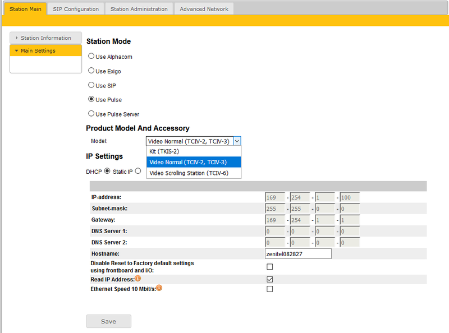Enable Ethernet Speed 10 Mbit/s checkbox
Viewport: 449px width, 333px height.
(x=269, y=289)
